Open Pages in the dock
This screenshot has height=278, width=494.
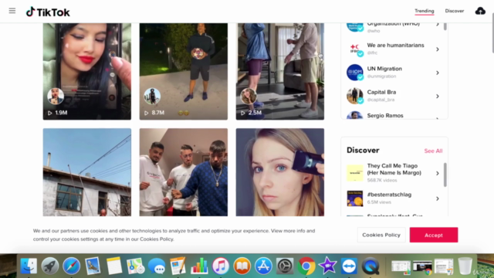tap(178, 266)
